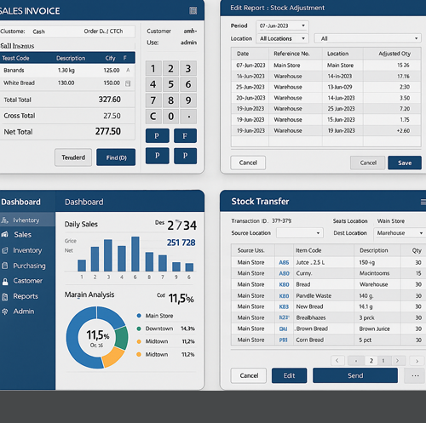Click the green donut chart segment
426x423 pixels.
122,338
